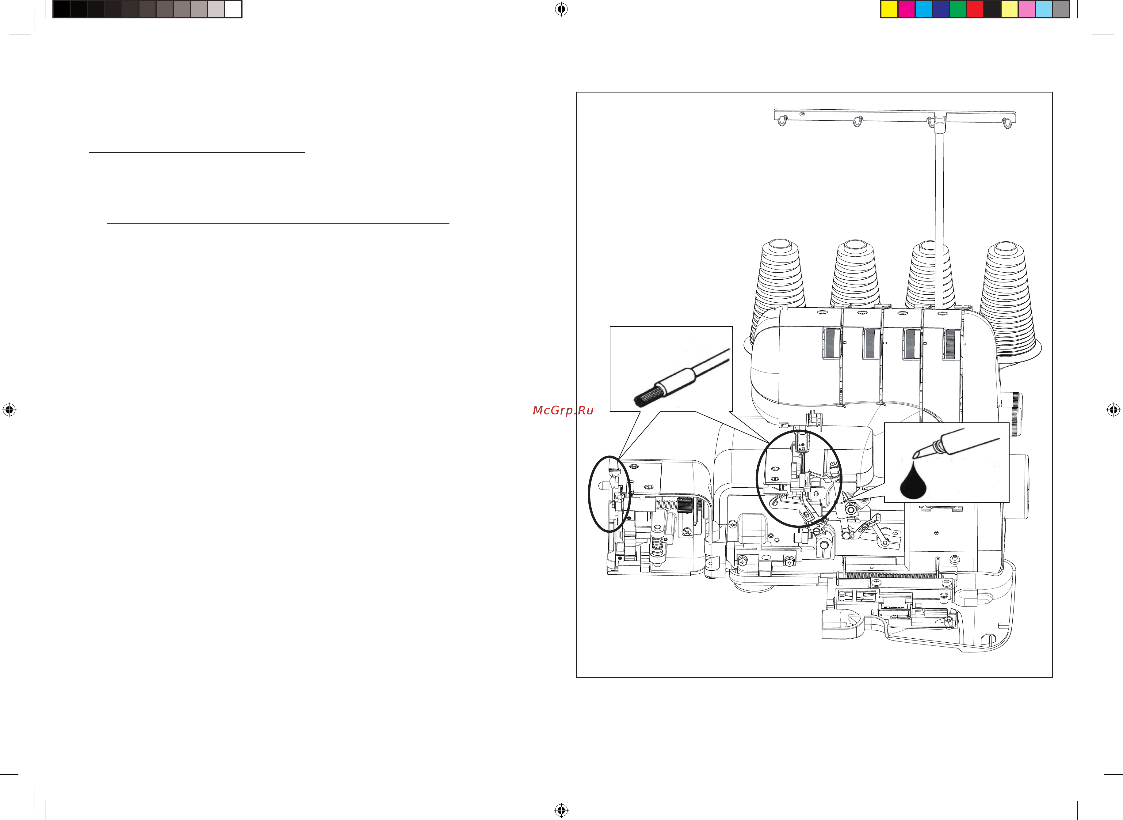Click the circled looper area at machine center
The width and height of the screenshot is (1123, 820).
(799, 478)
